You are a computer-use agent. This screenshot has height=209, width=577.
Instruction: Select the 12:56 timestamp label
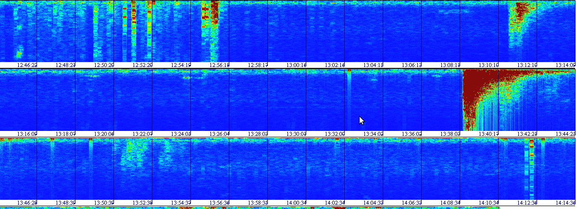click(x=219, y=65)
